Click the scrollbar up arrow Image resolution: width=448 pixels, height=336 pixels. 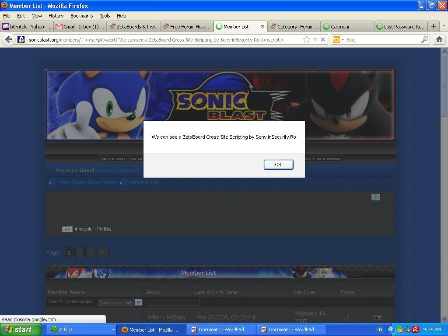click(444, 52)
